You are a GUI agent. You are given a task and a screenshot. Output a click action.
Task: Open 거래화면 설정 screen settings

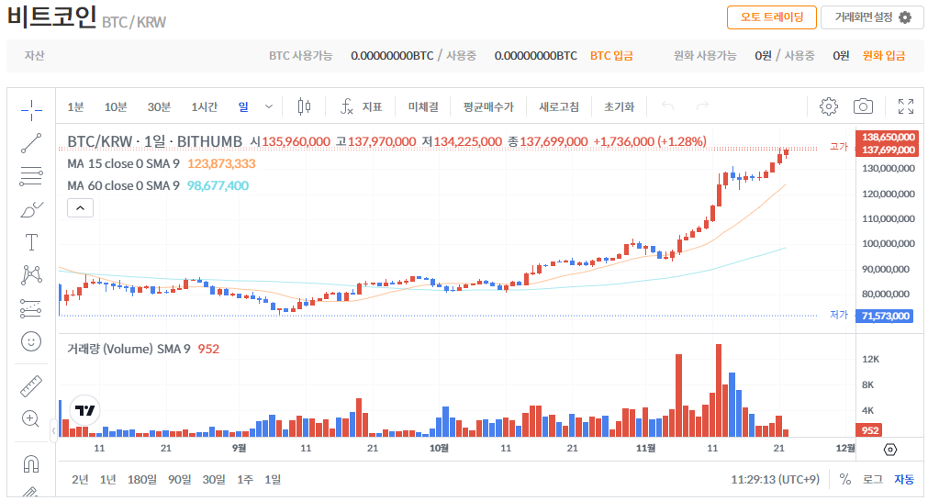tap(872, 17)
